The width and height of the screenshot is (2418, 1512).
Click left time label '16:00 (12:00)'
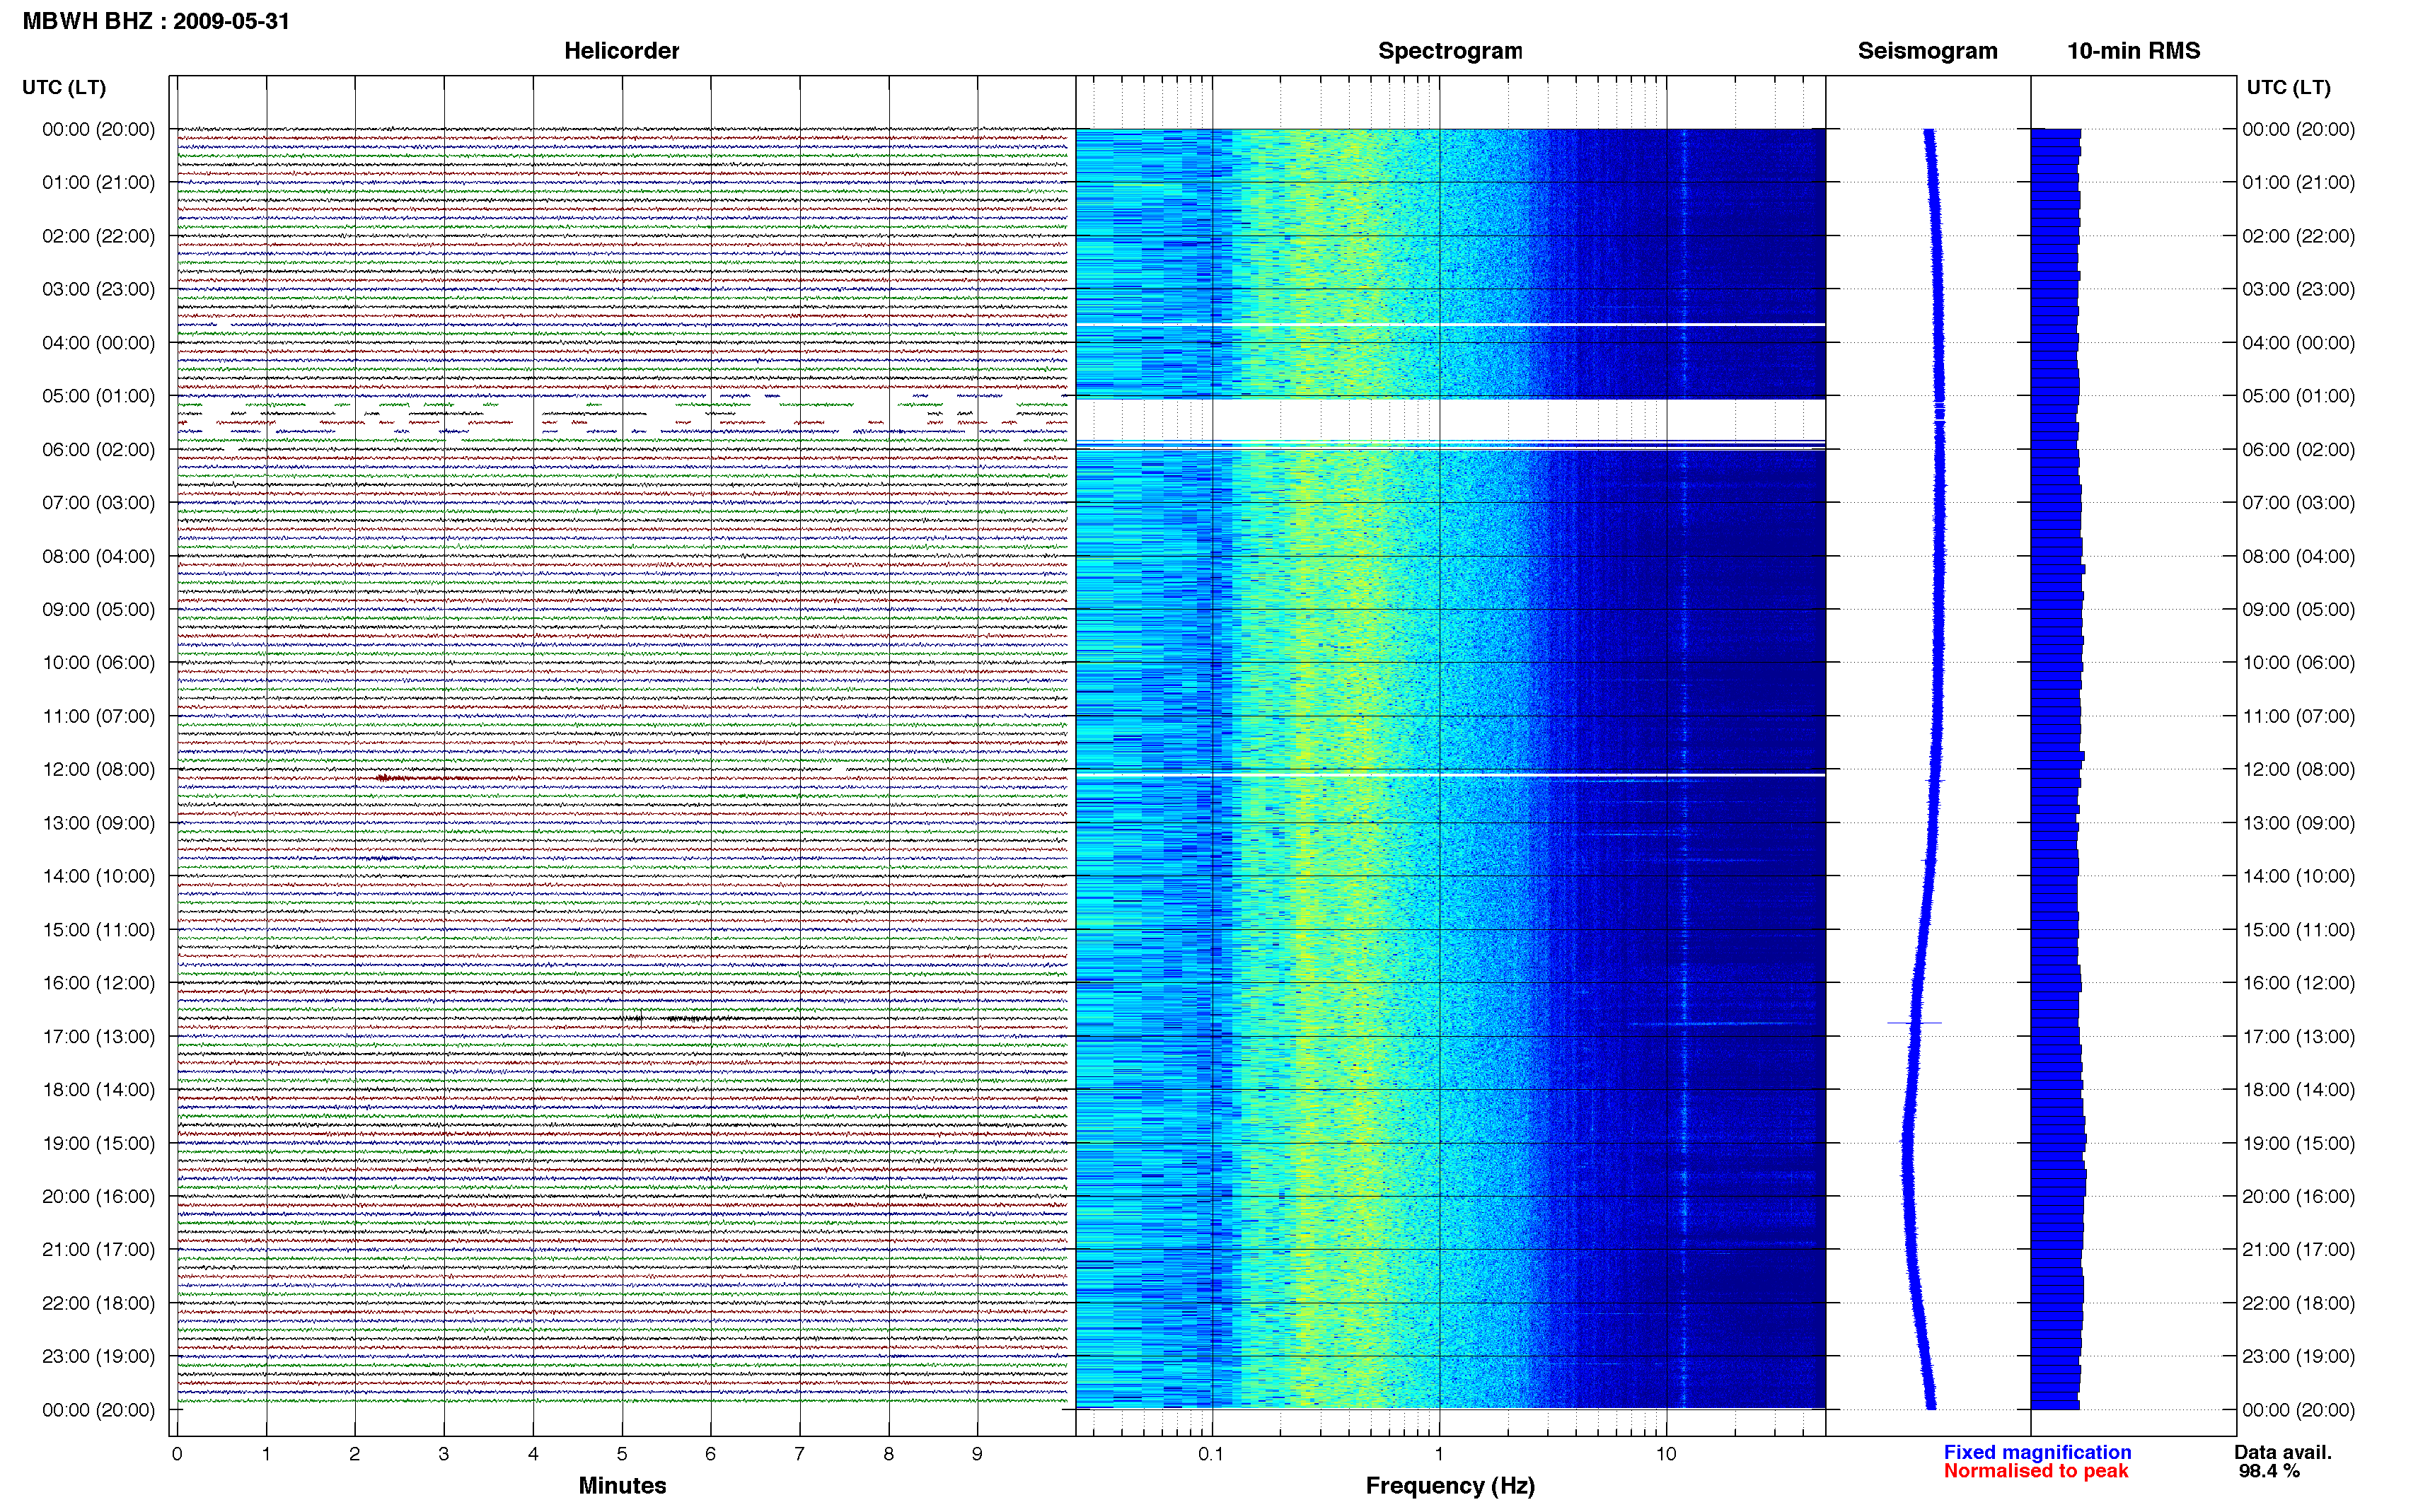(98, 983)
